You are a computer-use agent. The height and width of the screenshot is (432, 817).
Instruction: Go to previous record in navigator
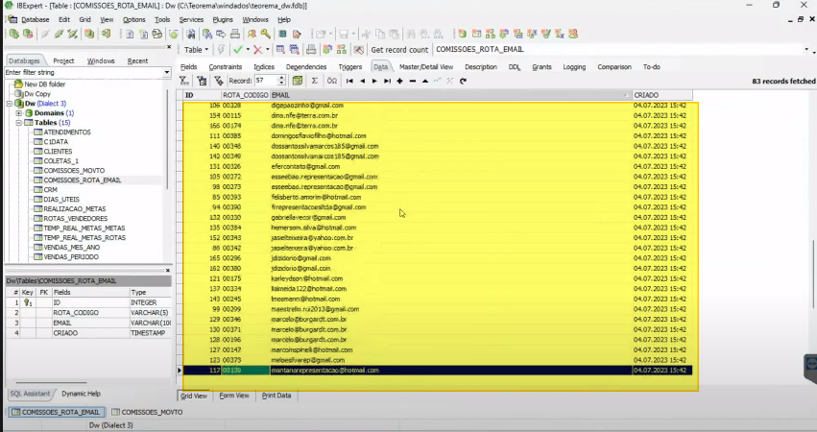tap(362, 81)
